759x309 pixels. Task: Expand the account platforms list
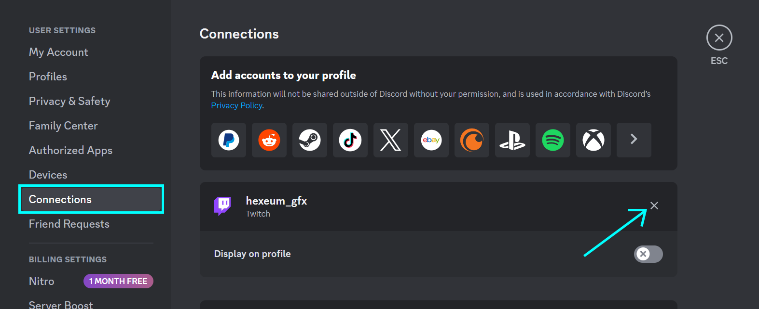pos(634,140)
